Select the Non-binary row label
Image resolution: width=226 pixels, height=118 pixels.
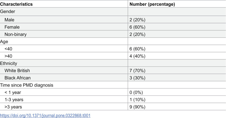click(16, 34)
